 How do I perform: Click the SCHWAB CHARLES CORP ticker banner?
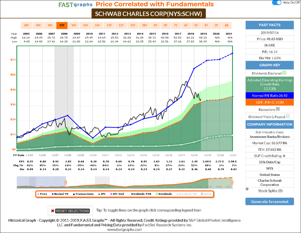coord(149,14)
